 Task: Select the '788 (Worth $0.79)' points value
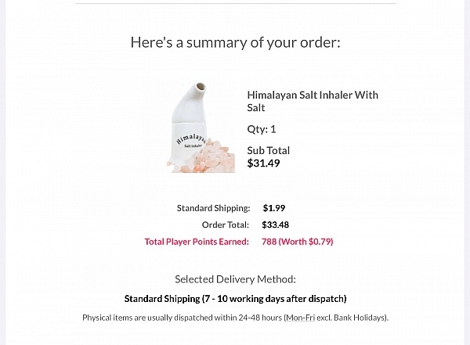coord(297,242)
